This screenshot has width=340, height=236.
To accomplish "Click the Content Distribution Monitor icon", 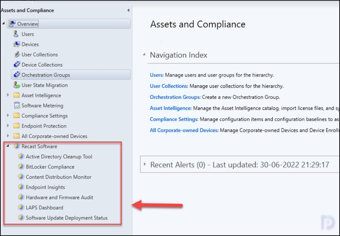I will pos(21,177).
